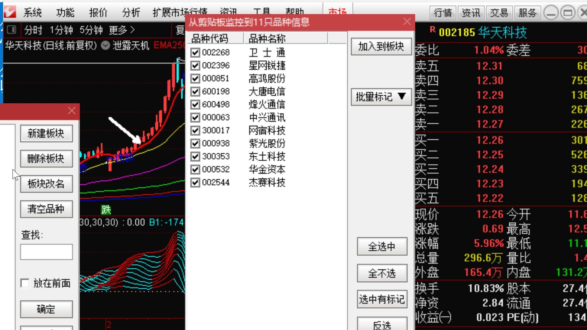This screenshot has height=330, width=587.
Task: Uncheck stock 300017 网宿科技
Action: click(x=195, y=130)
